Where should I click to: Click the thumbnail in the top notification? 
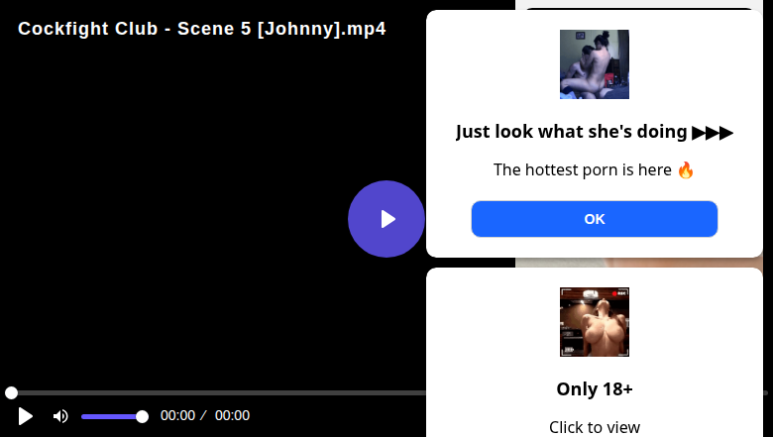click(594, 64)
